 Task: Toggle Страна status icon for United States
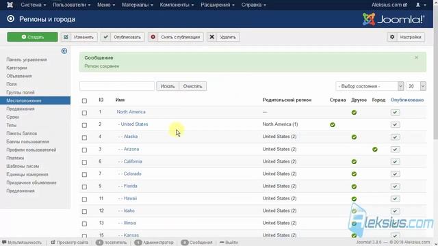click(333, 124)
